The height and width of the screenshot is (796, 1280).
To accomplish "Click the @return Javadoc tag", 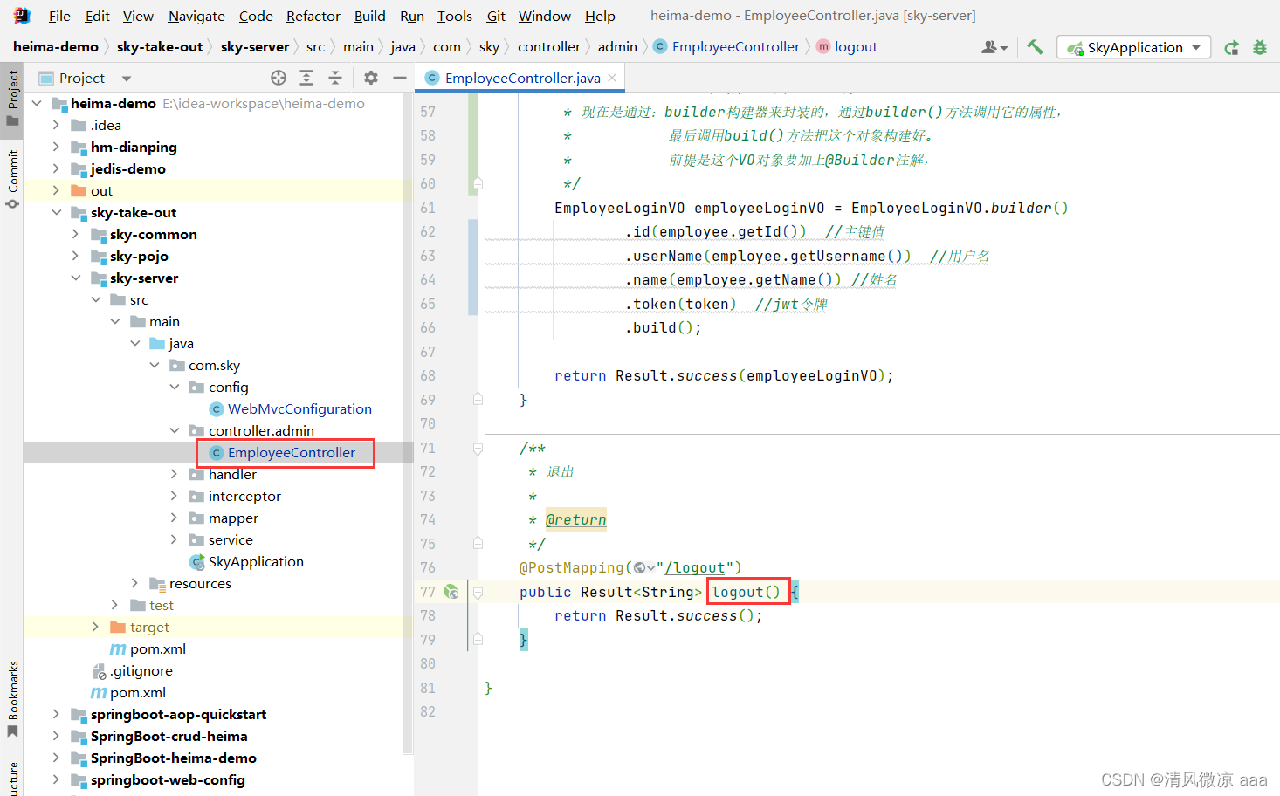I will (575, 520).
